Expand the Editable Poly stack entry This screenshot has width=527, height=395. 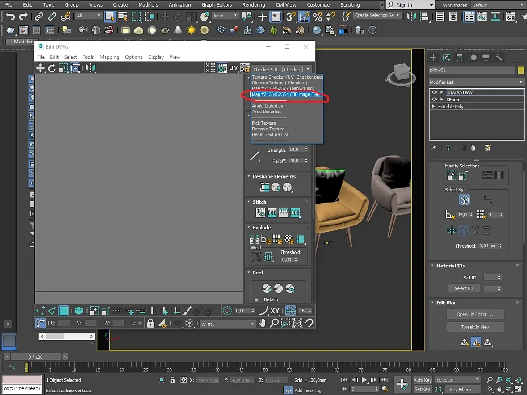tap(433, 107)
